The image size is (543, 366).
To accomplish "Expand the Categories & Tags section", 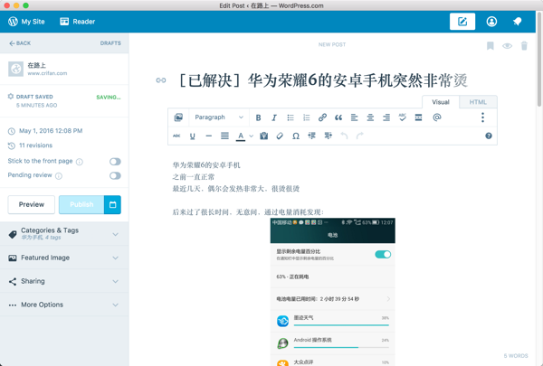I will click(x=64, y=234).
